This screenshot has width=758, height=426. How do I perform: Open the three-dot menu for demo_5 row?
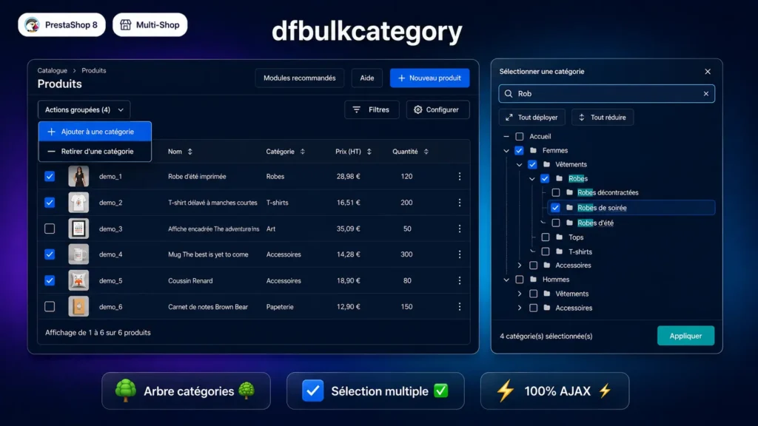pyautogui.click(x=459, y=280)
